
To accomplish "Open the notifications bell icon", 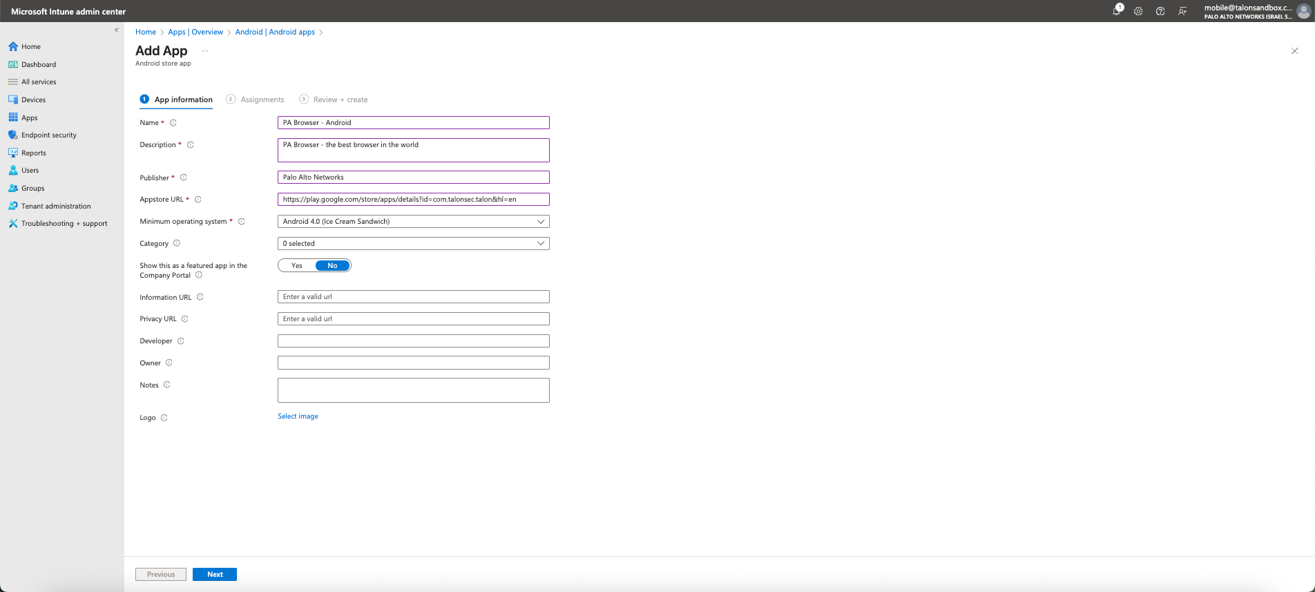I will coord(1117,10).
